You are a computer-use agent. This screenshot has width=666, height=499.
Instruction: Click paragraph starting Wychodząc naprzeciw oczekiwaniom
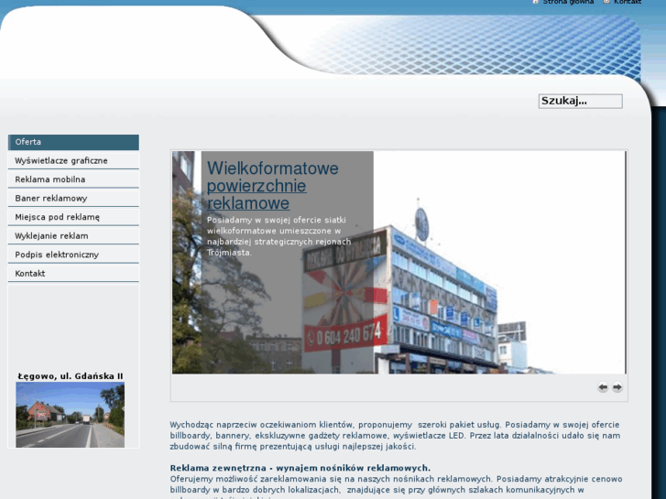(x=395, y=435)
